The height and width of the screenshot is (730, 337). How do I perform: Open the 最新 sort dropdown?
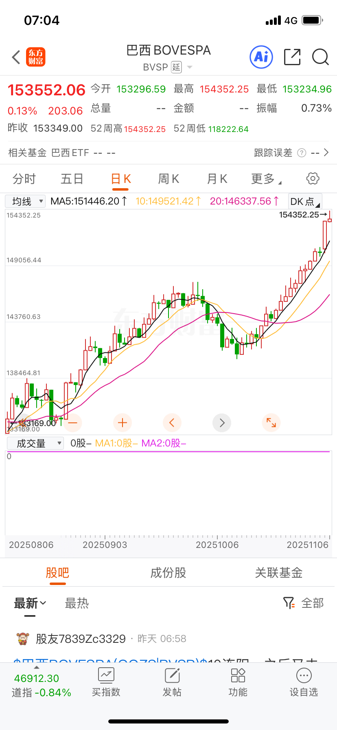[x=30, y=603]
